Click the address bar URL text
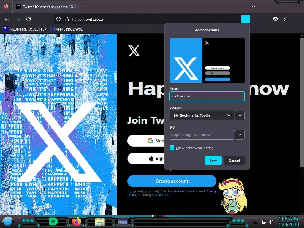 (89, 19)
